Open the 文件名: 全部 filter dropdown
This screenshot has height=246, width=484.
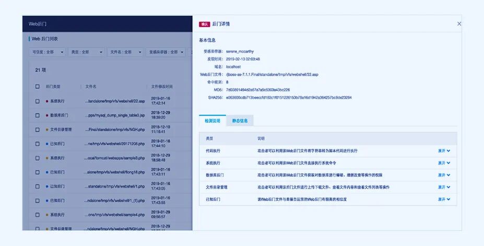pyautogui.click(x=125, y=52)
